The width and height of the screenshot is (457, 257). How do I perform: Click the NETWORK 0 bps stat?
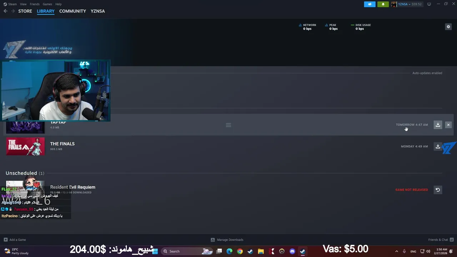tap(307, 27)
